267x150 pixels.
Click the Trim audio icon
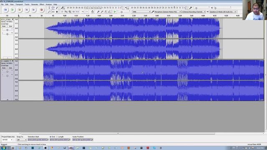[73, 12]
